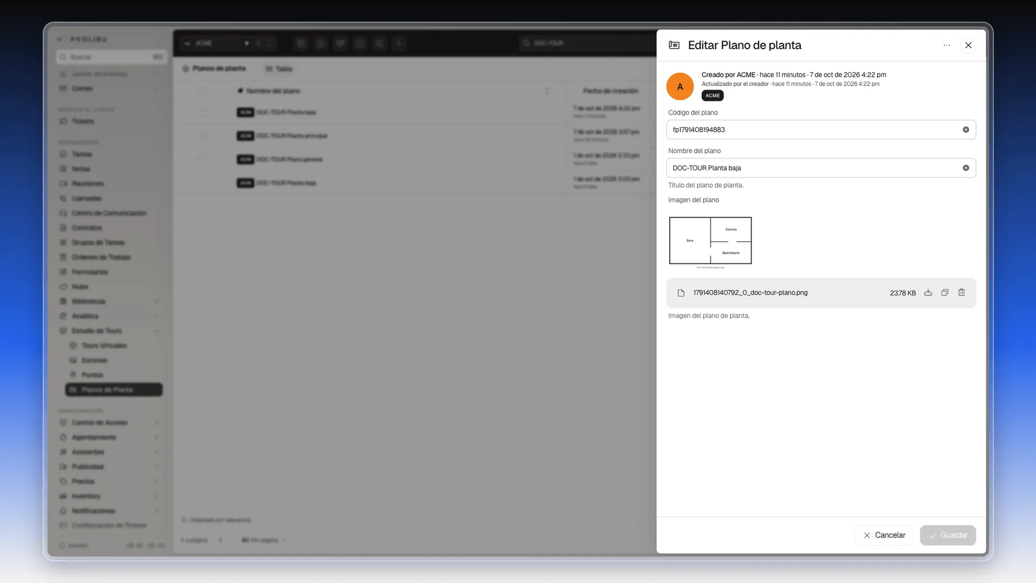Viewport: 1036px width, 583px height.
Task: Clear the Código del plano field
Action: (x=966, y=130)
